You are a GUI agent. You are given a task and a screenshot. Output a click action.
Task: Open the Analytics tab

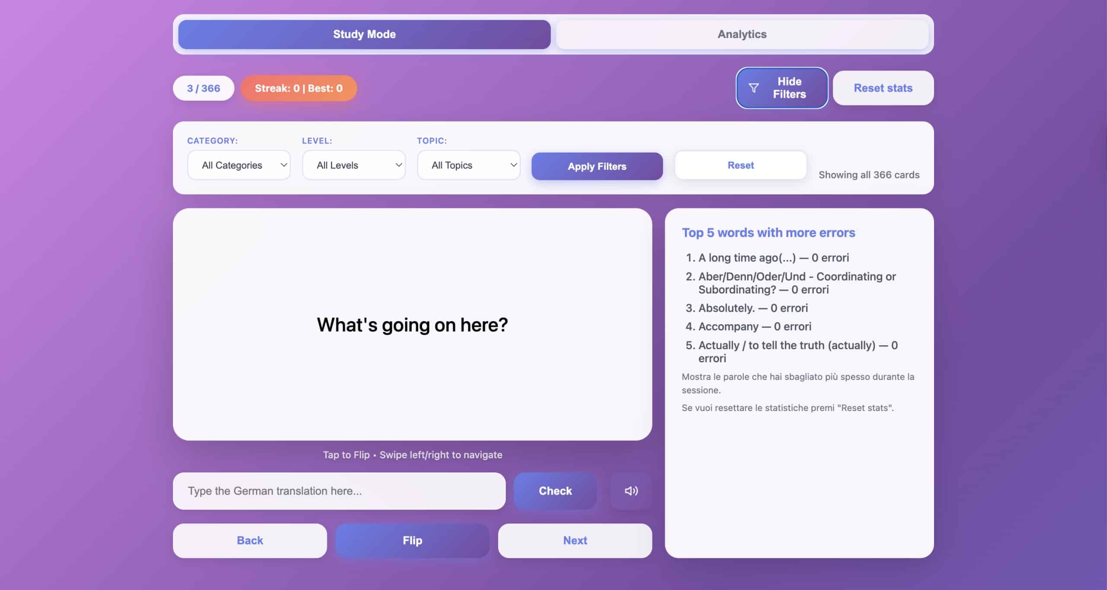742,34
